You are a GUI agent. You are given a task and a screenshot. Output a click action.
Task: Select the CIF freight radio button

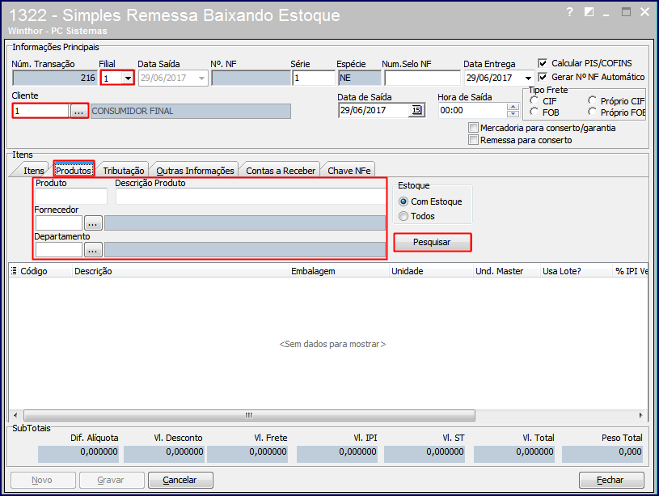(x=534, y=100)
